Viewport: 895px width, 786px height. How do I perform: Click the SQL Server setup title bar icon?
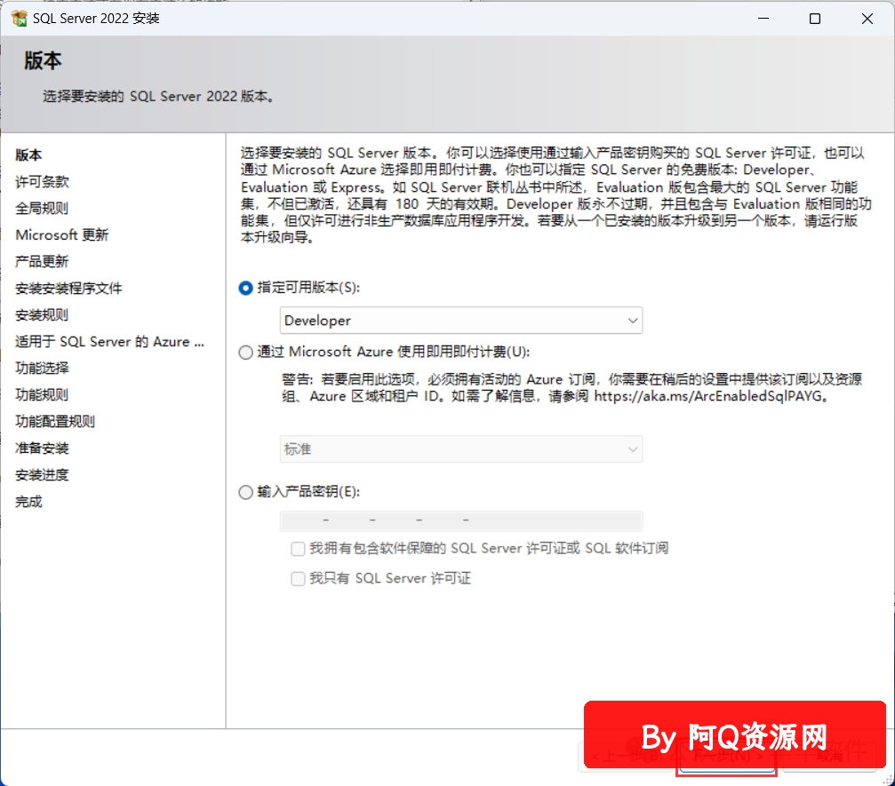(19, 19)
